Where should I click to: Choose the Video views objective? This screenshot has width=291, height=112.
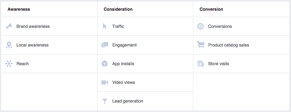[x=124, y=82]
